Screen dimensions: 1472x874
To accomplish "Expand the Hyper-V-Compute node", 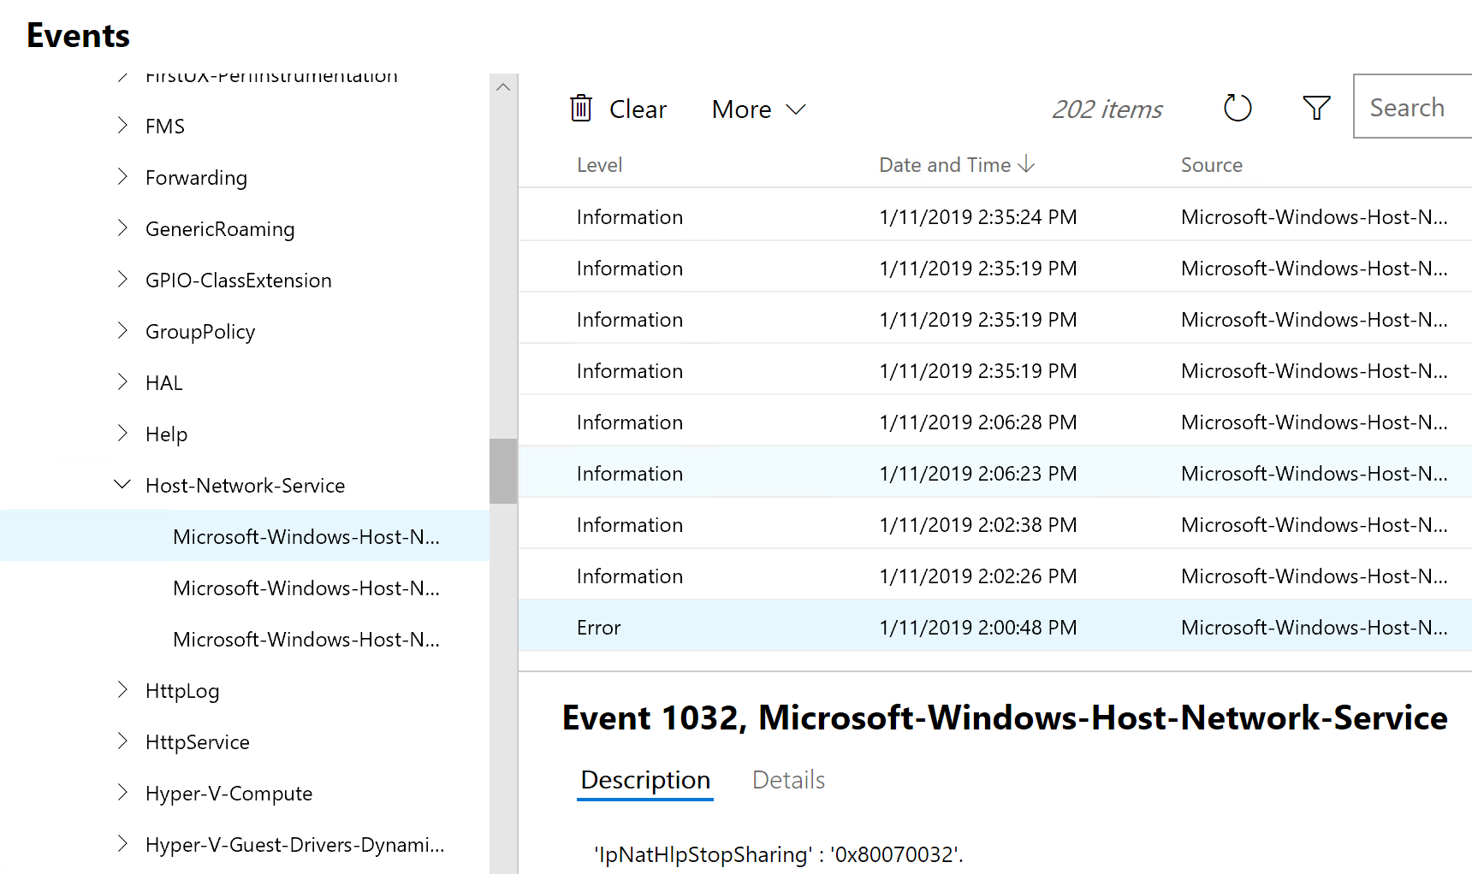I will 122,793.
